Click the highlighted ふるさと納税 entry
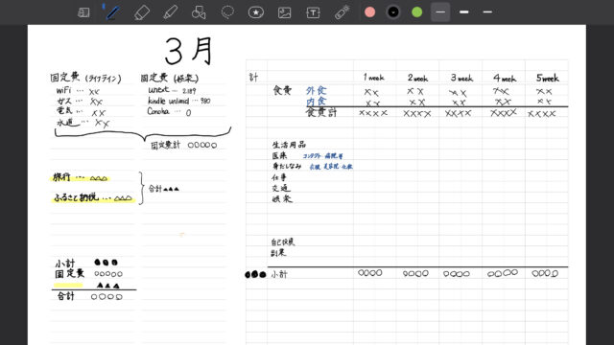Image resolution: width=614 pixels, height=345 pixels. (x=93, y=198)
